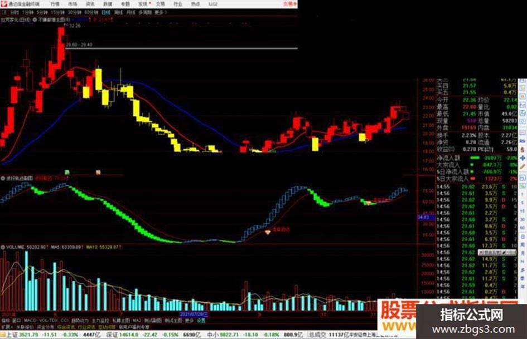Select the CCI indicator tab
527x339 pixels.
[65, 321]
